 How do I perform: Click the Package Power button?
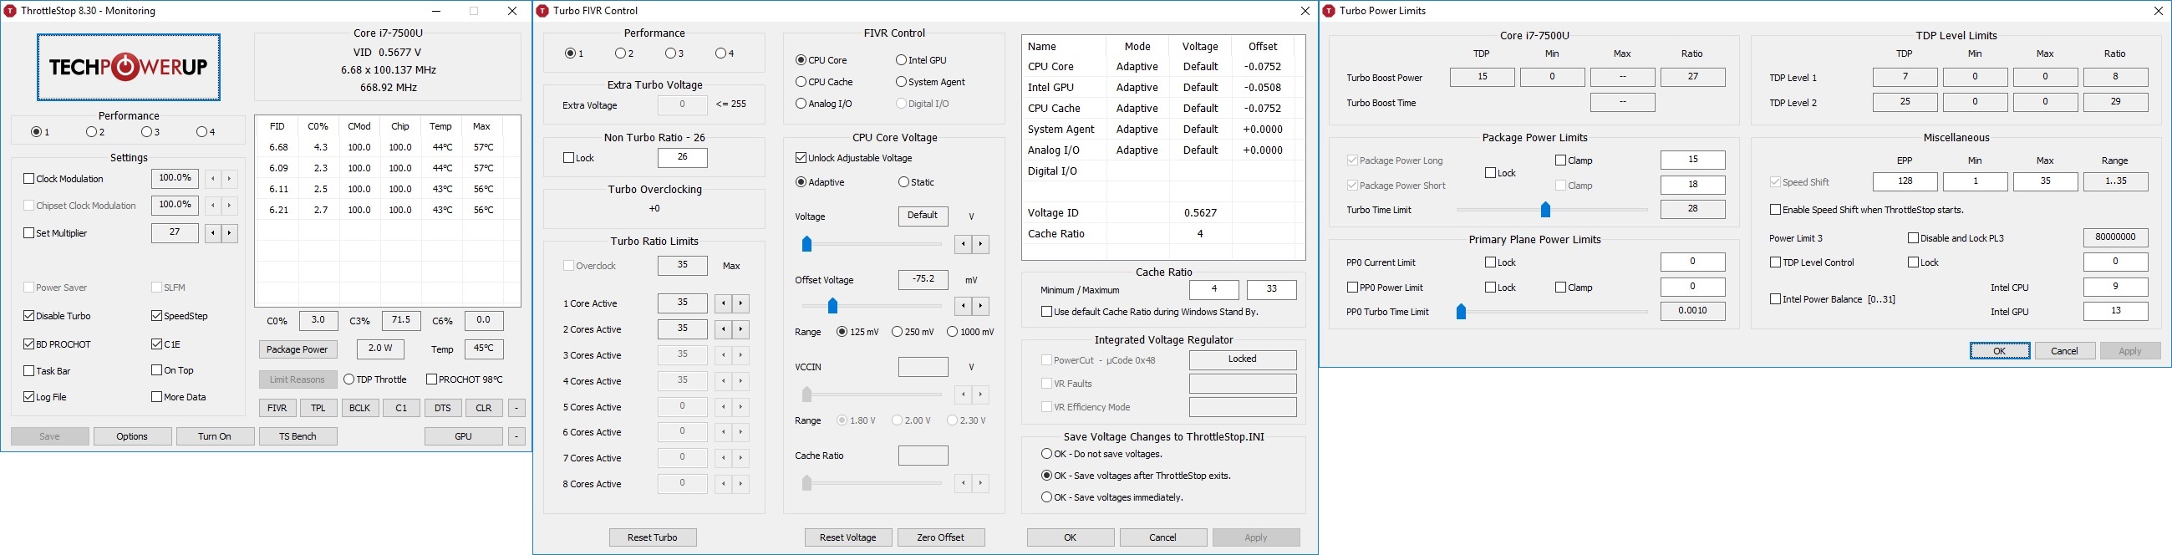click(x=298, y=349)
